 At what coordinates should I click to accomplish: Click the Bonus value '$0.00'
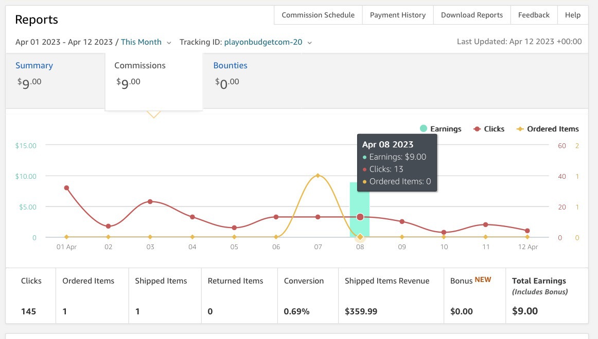pos(462,311)
